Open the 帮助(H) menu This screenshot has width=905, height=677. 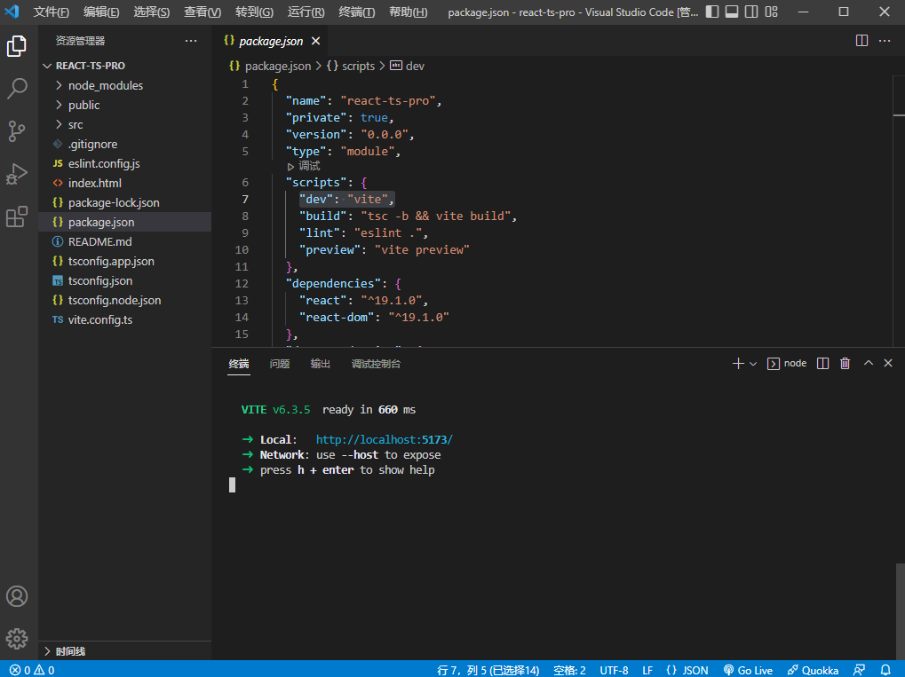(408, 12)
